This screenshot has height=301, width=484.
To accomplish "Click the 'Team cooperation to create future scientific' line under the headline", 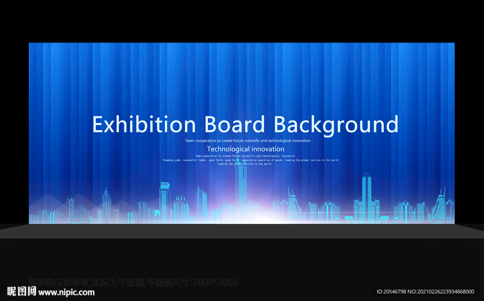I will [x=248, y=141].
